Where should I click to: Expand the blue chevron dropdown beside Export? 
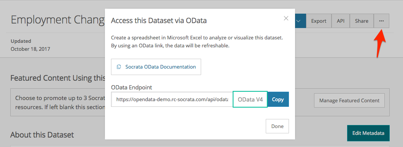click(299, 21)
